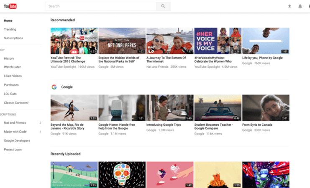Click the Google channel logo icon

tap(54, 87)
